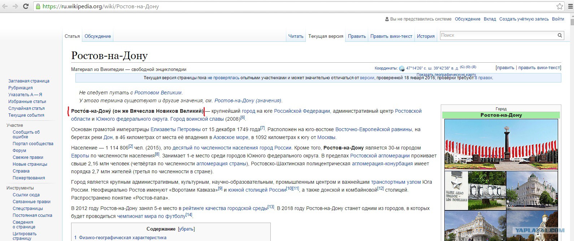
Task: Click Сообщить об ошибке
Action: pos(26,134)
